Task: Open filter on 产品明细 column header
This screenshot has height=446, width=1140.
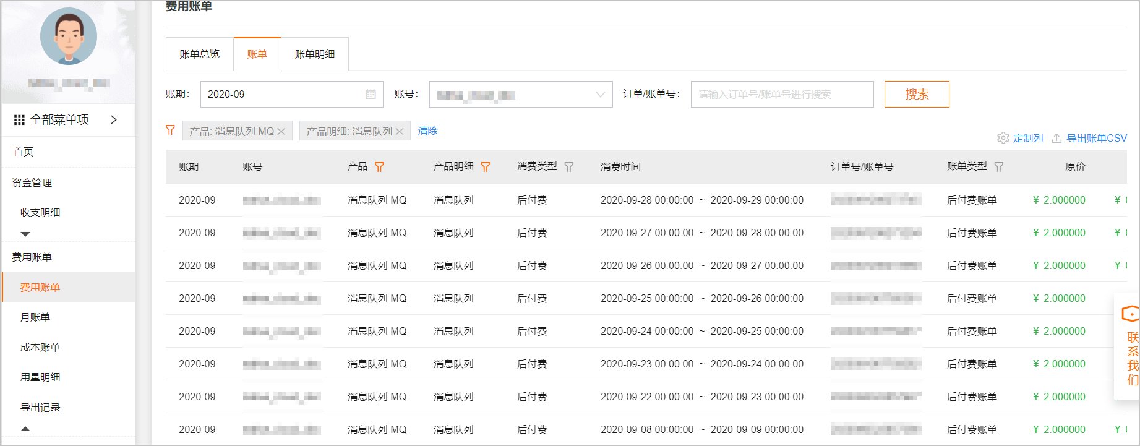Action: (x=486, y=167)
